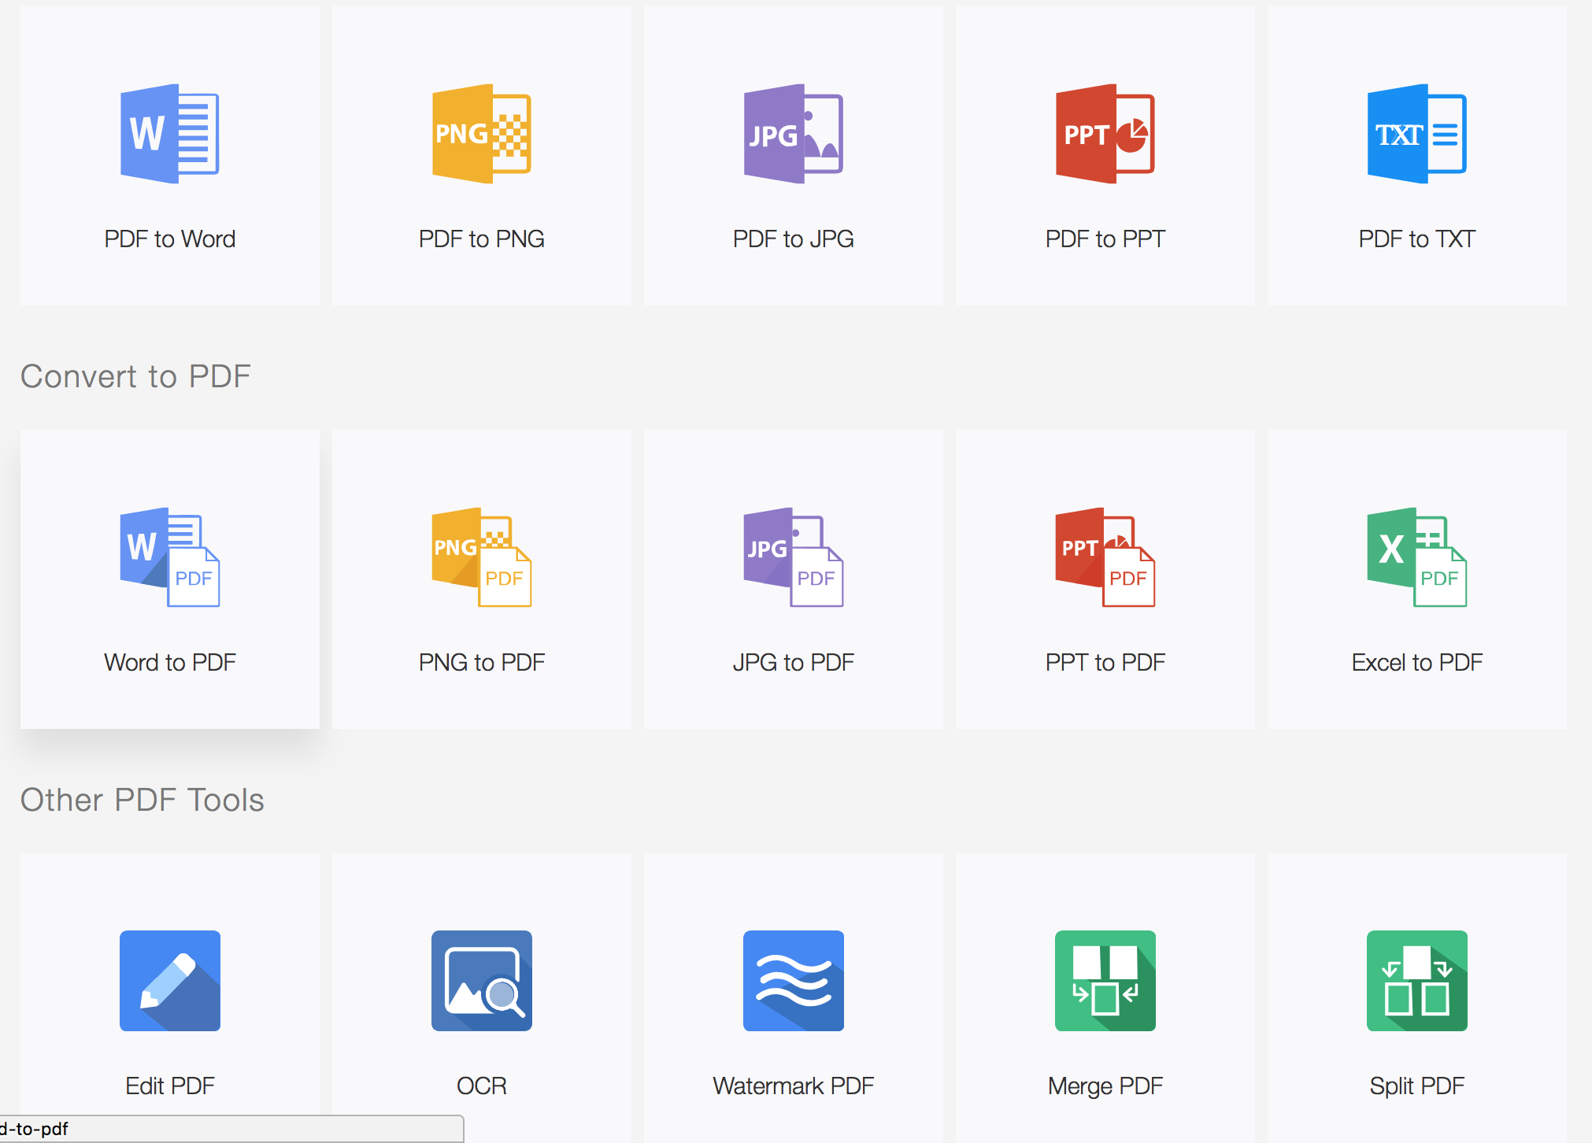The height and width of the screenshot is (1143, 1592).
Task: Launch the OCR image-search icon
Action: 481,980
